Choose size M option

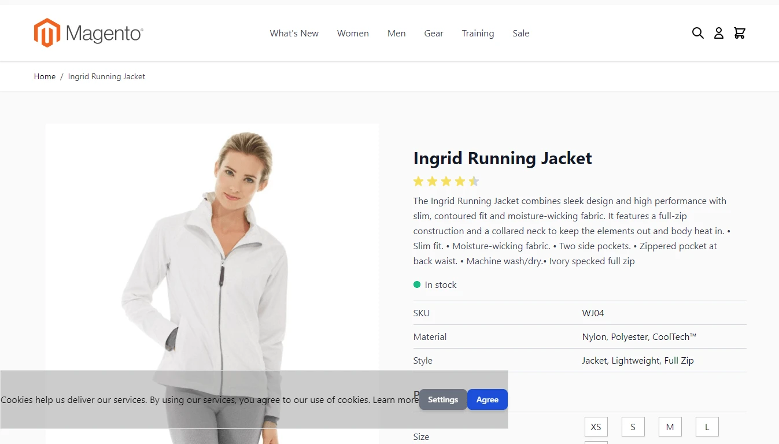(670, 427)
